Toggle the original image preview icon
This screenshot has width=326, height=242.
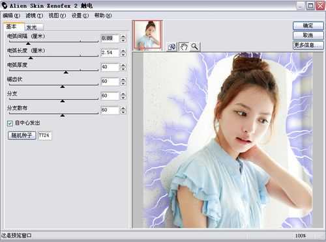tap(172, 47)
